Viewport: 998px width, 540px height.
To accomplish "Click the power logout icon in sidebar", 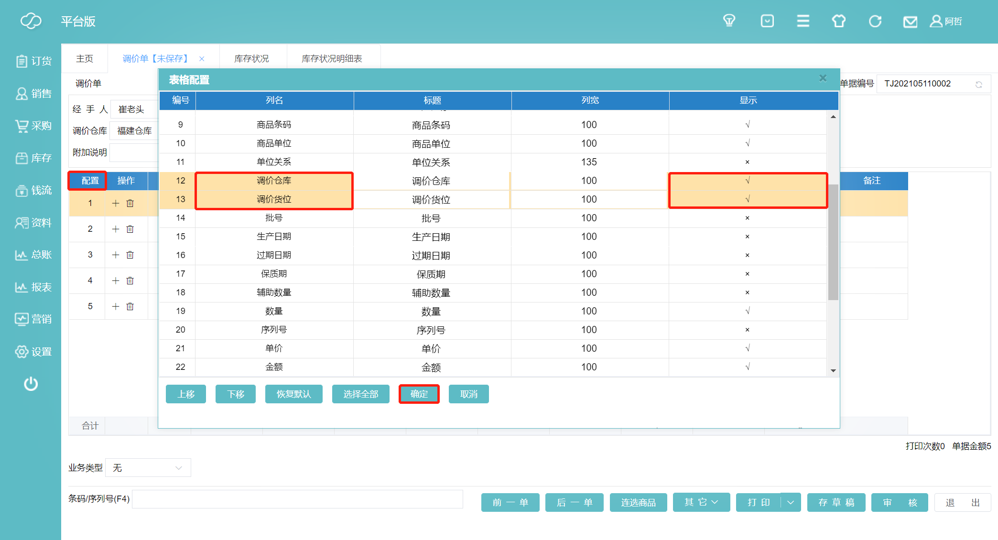I will tap(31, 384).
